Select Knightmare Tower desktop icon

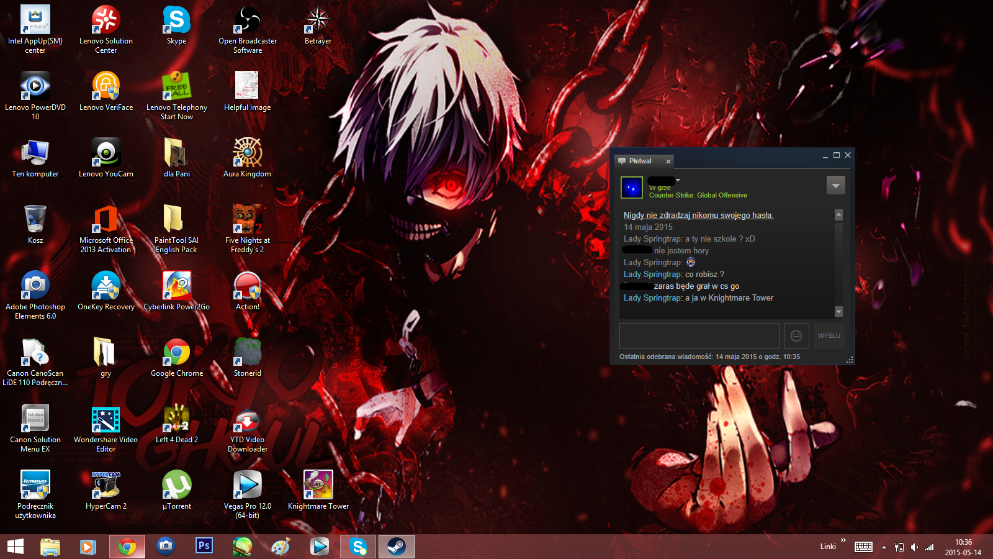318,491
